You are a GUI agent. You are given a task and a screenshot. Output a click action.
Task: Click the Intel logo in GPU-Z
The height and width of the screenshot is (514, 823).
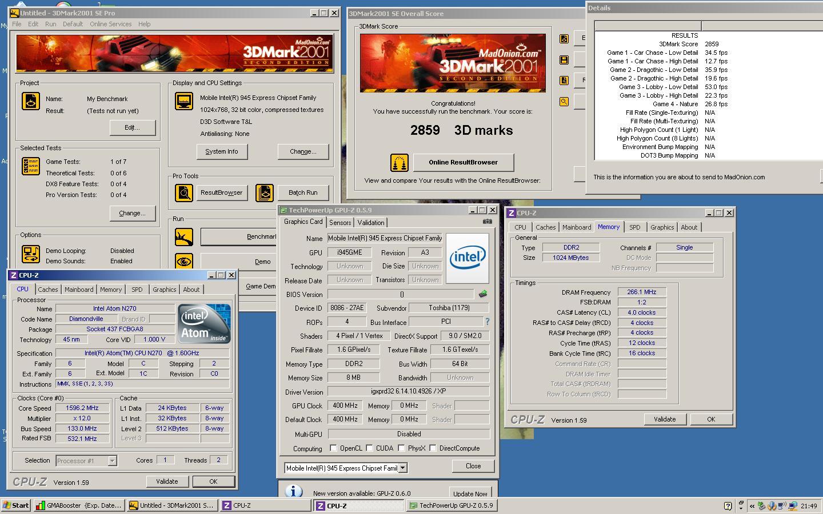(x=468, y=258)
